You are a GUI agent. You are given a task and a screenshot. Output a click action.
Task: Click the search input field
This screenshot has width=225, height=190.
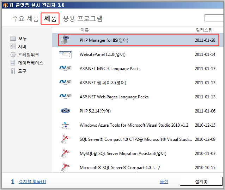[x=214, y=18]
